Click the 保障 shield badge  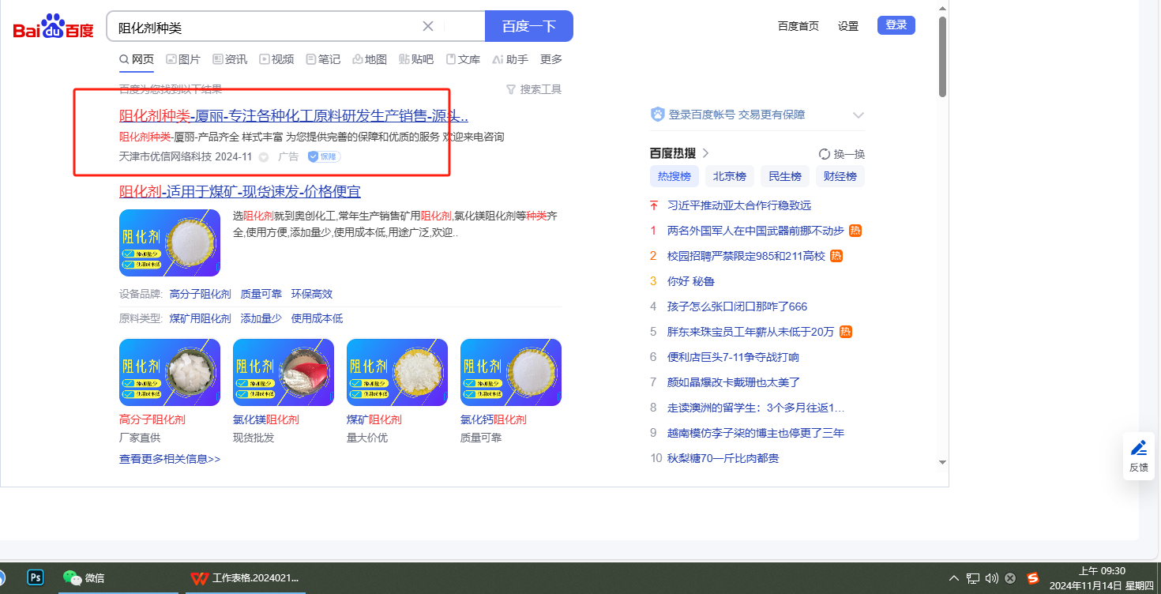(324, 156)
